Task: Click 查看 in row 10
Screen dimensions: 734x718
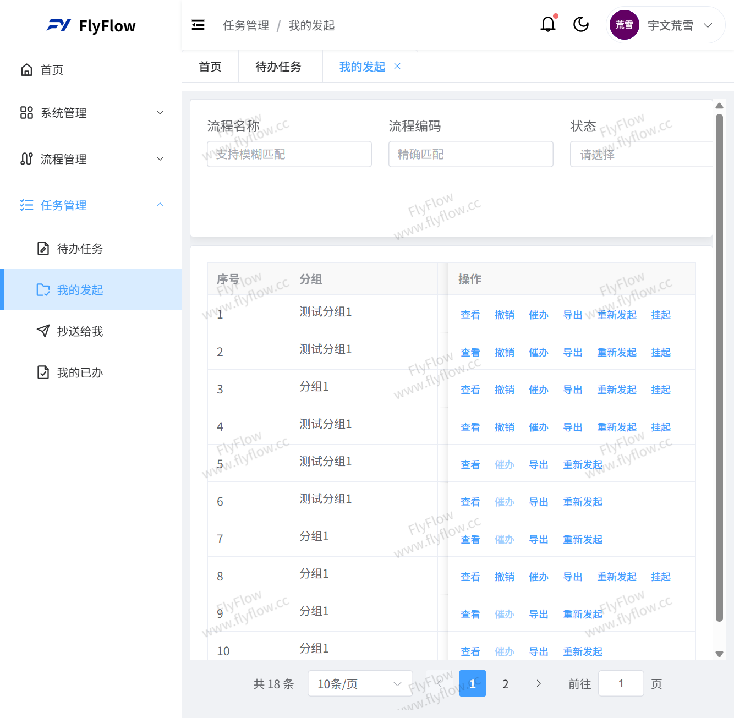Action: [x=470, y=651]
